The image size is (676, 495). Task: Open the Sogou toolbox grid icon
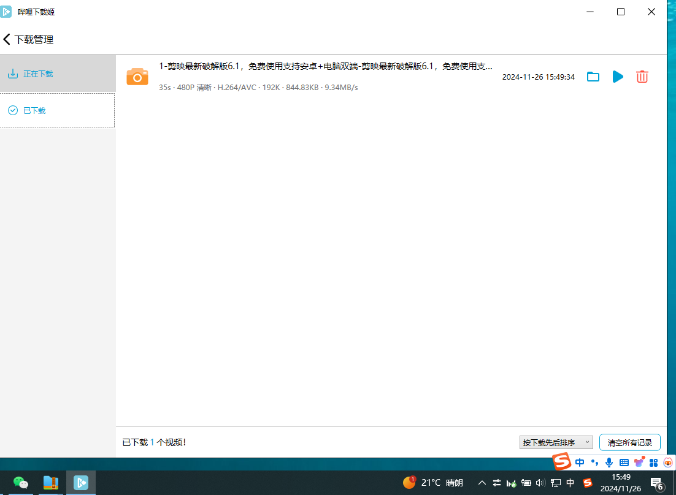pos(653,463)
